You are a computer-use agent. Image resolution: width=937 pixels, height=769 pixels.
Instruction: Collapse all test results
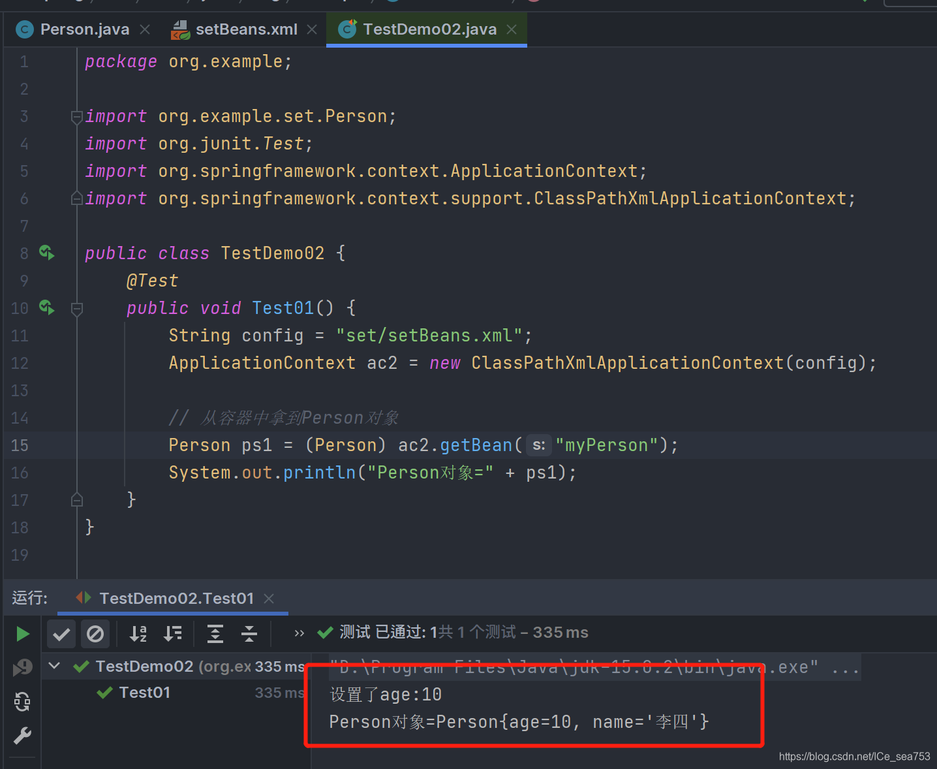tap(249, 634)
